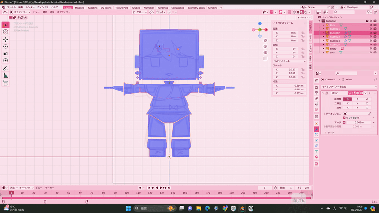Viewport: 379px width, 213px height.
Task: Switch to the UV Editing workspace tab
Action: click(x=106, y=8)
